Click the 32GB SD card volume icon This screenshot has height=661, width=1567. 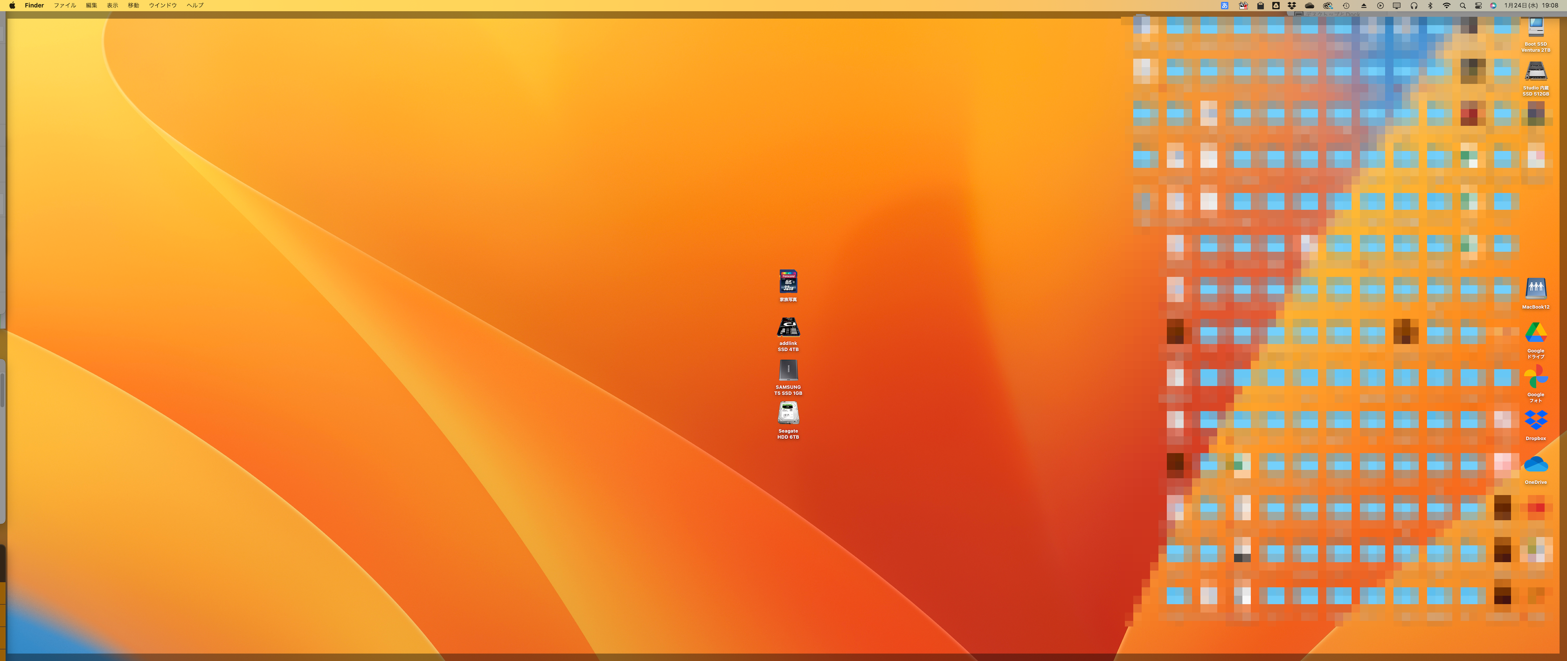coord(788,282)
